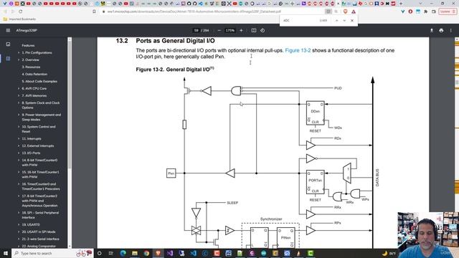Toggle the PDF sidebar hamburger menu

pyautogui.click(x=8, y=30)
